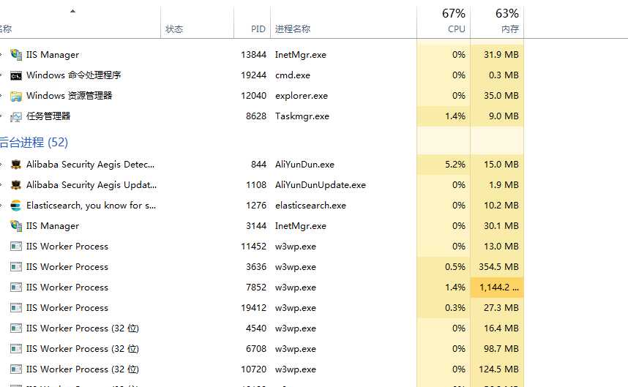Viewport: 628px width, 387px height.
Task: Click PID 13844 cell
Action: click(253, 55)
